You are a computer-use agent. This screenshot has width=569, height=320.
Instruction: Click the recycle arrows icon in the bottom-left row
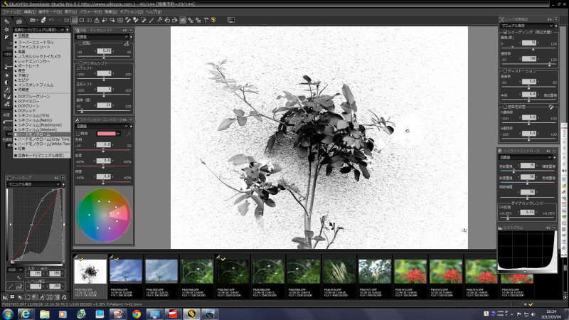click(64, 297)
